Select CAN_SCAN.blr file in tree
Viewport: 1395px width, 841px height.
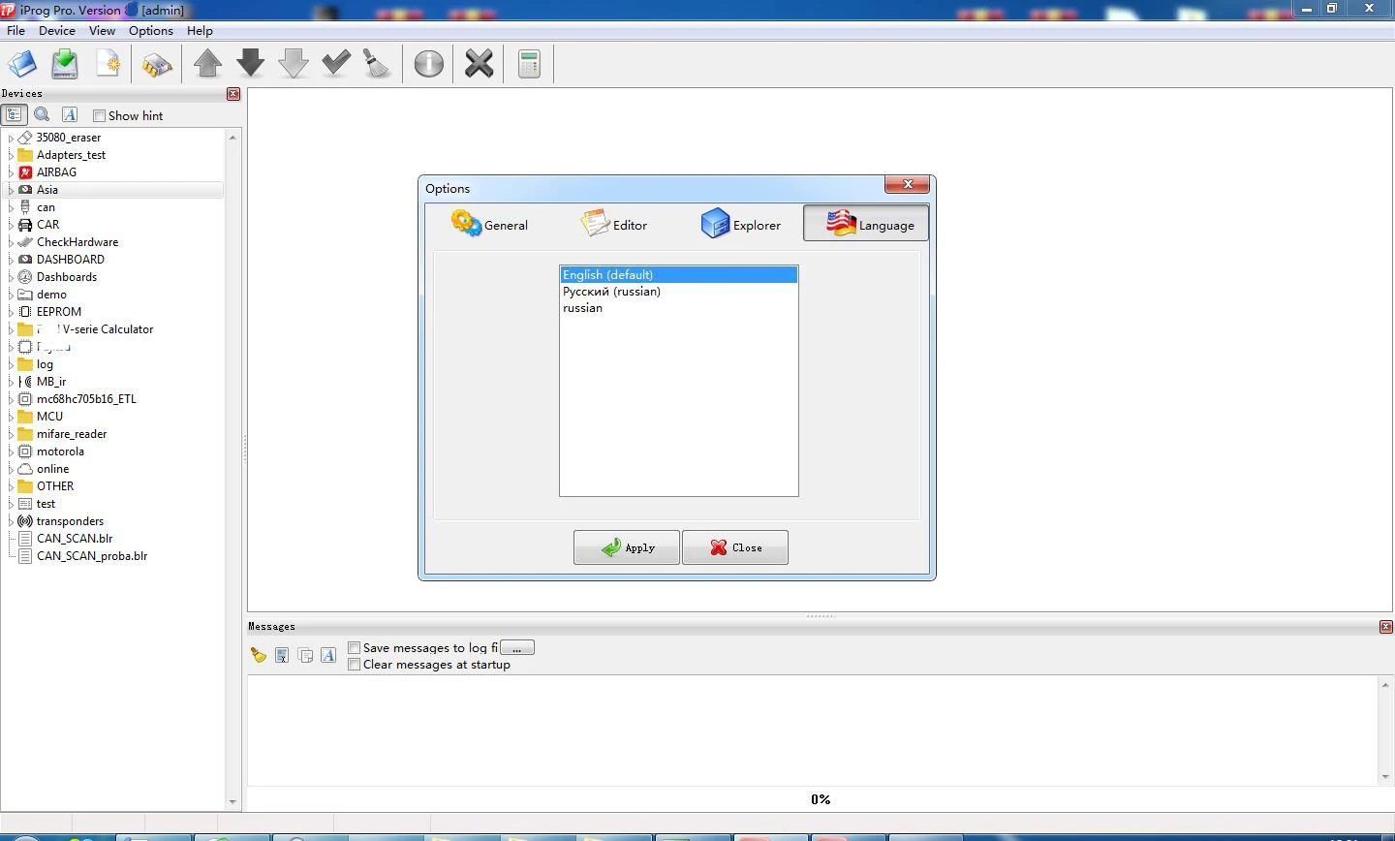coord(75,539)
